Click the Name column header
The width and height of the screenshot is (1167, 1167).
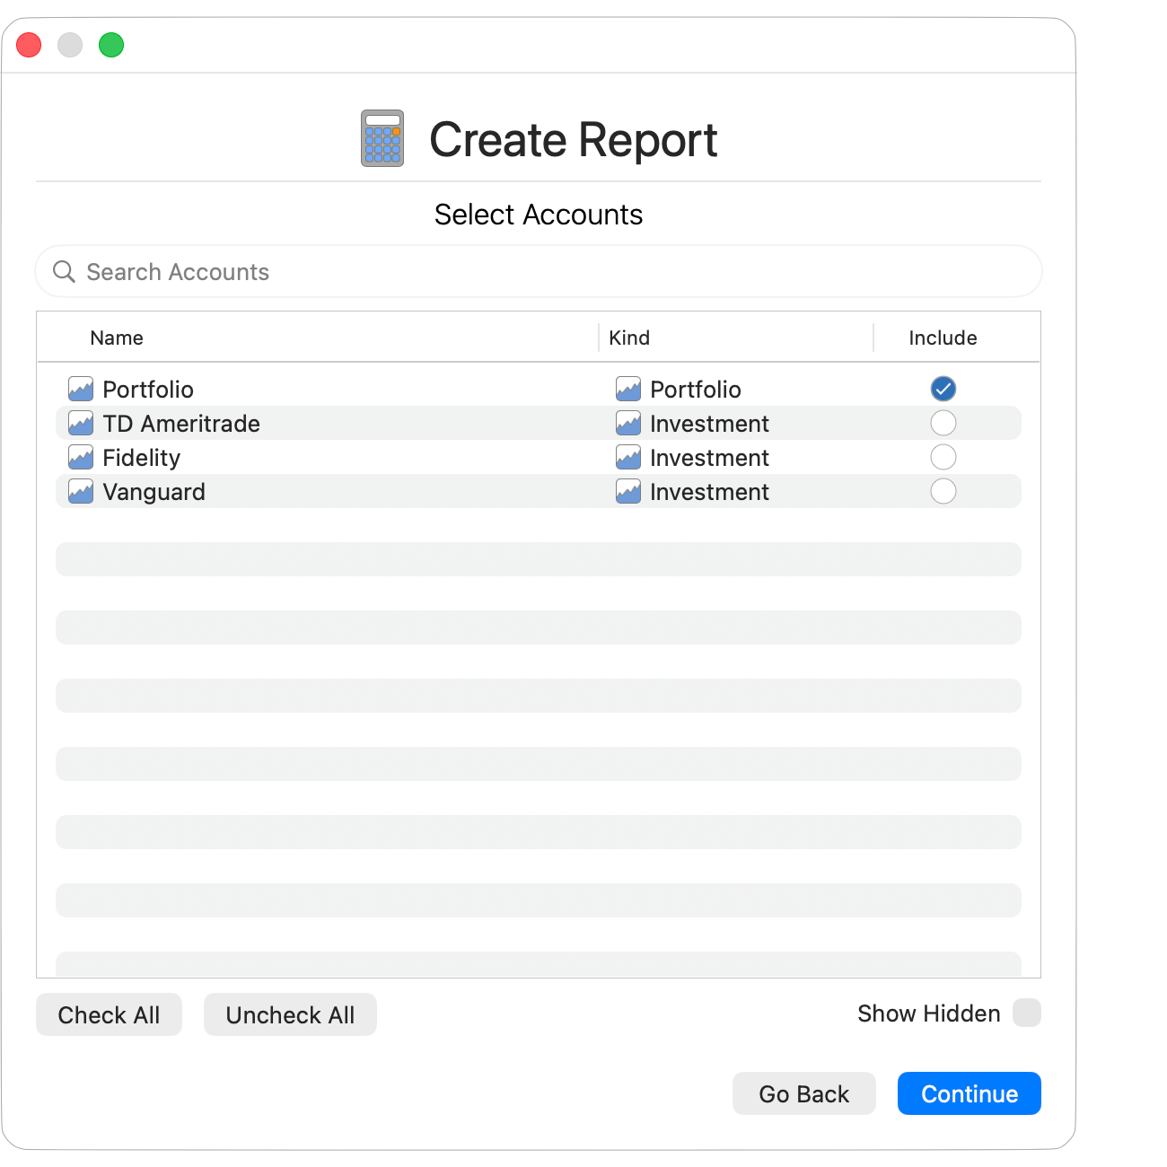pyautogui.click(x=117, y=338)
